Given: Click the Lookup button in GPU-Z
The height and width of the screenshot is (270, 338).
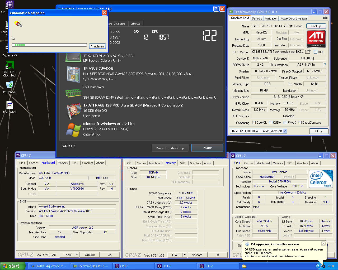Looking at the screenshot, I should 316,26.
